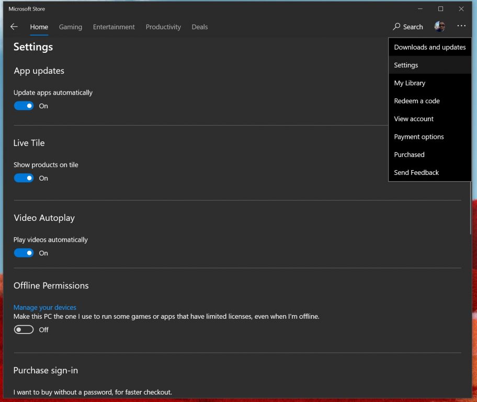Screen dimensions: 477x402
Task: Open the Manage your devices link
Action: click(45, 307)
